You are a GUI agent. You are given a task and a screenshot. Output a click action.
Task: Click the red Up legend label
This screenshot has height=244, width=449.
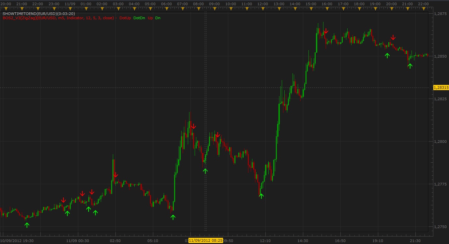150,18
